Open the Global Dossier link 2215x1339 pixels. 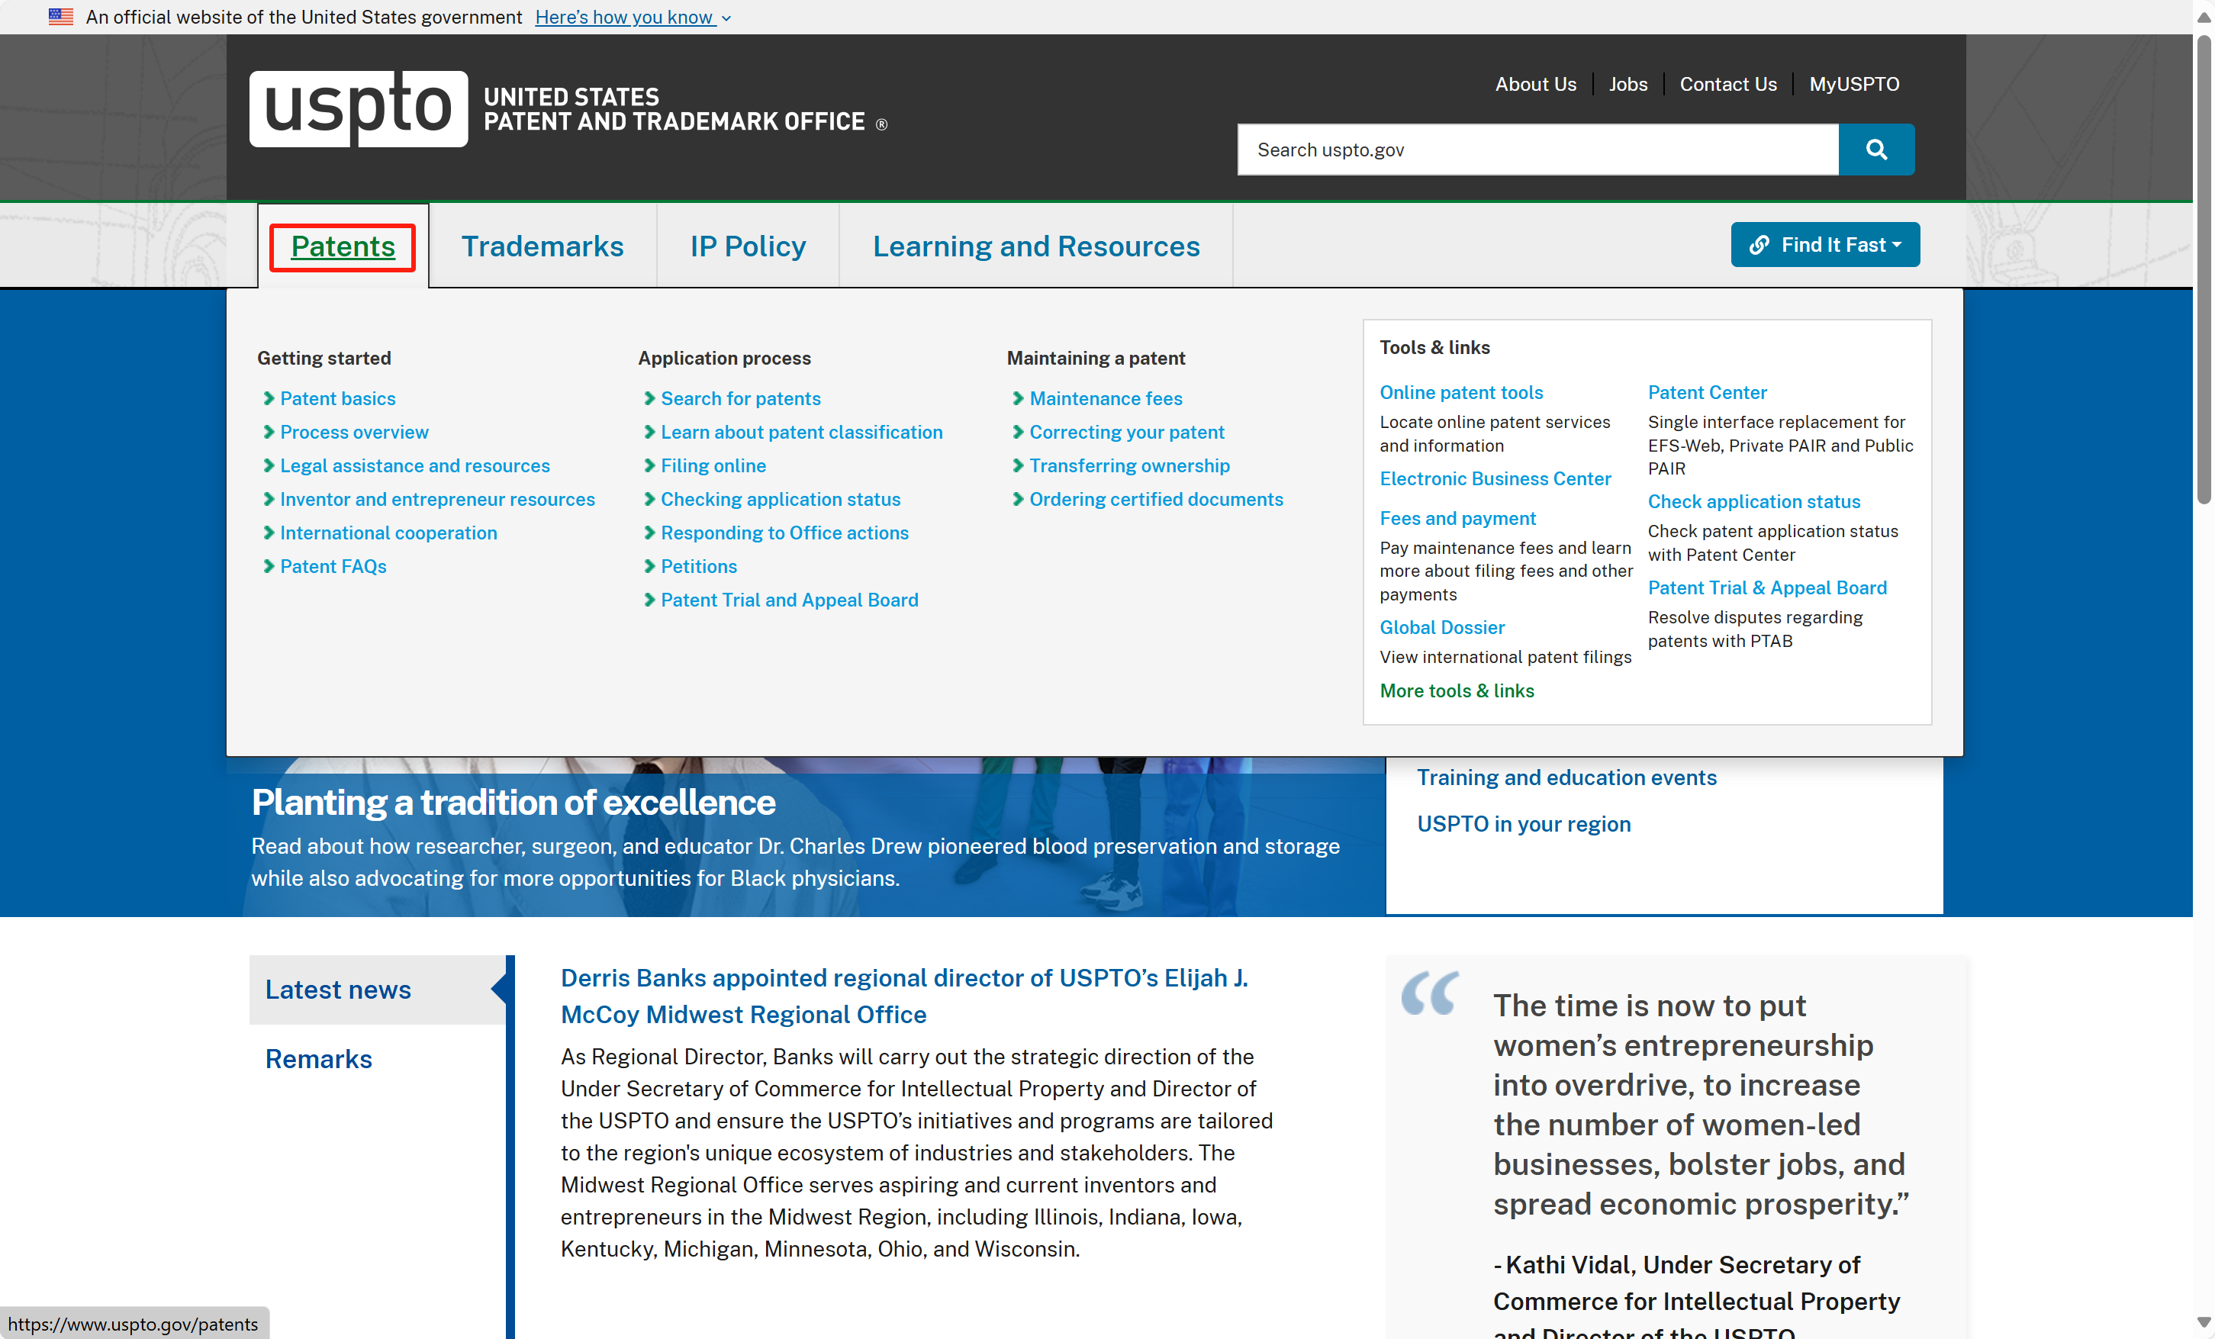point(1441,627)
